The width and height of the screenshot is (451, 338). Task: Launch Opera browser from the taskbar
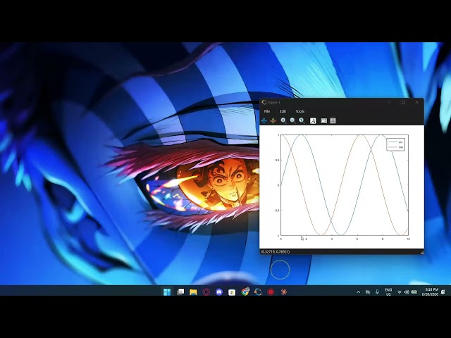point(206,292)
